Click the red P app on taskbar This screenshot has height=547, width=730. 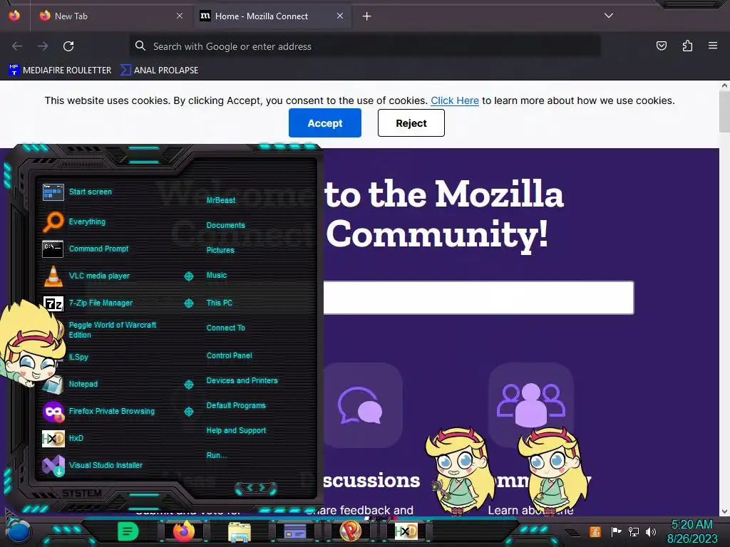(x=350, y=531)
